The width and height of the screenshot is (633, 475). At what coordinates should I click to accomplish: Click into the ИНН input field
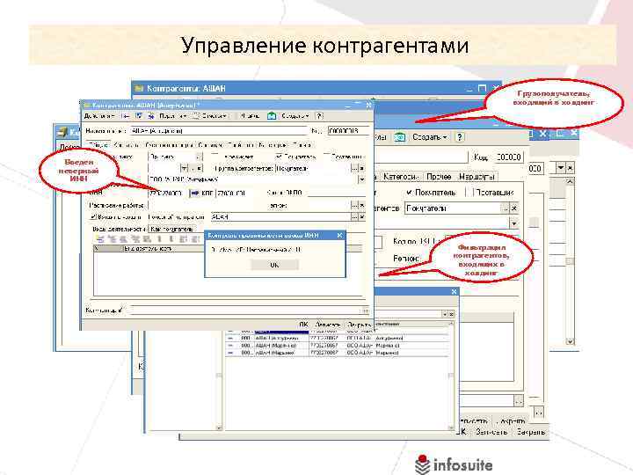pyautogui.click(x=168, y=193)
